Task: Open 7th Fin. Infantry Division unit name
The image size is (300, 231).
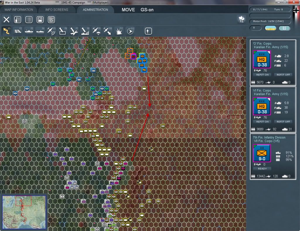Action: point(269,137)
